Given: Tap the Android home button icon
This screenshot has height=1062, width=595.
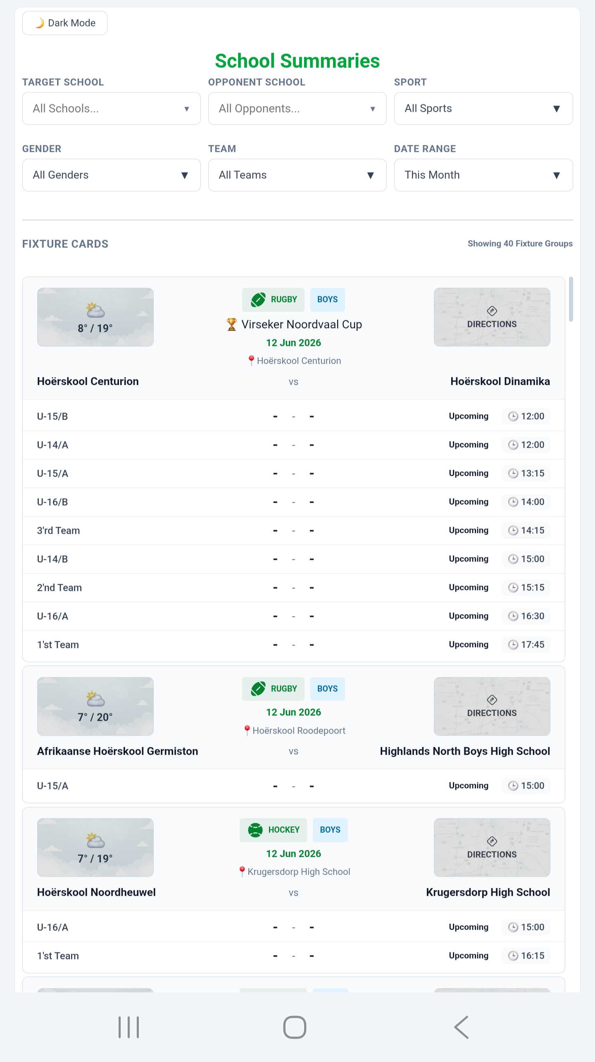Looking at the screenshot, I should pos(295,1027).
